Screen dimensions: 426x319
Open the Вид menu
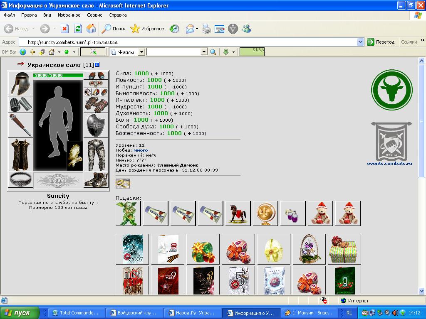pos(47,15)
